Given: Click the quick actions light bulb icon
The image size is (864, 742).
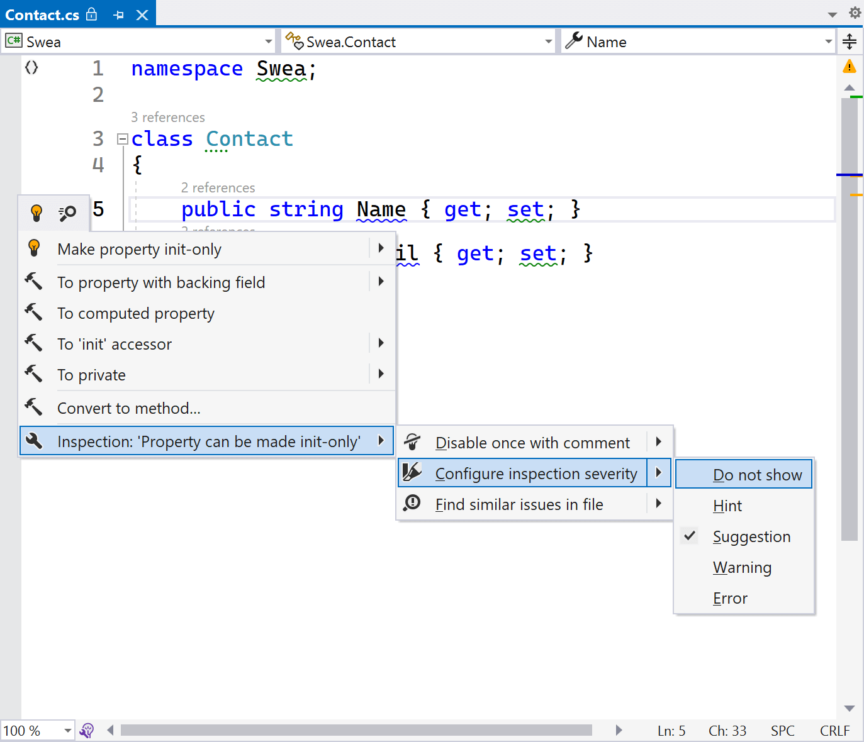Looking at the screenshot, I should click(36, 213).
